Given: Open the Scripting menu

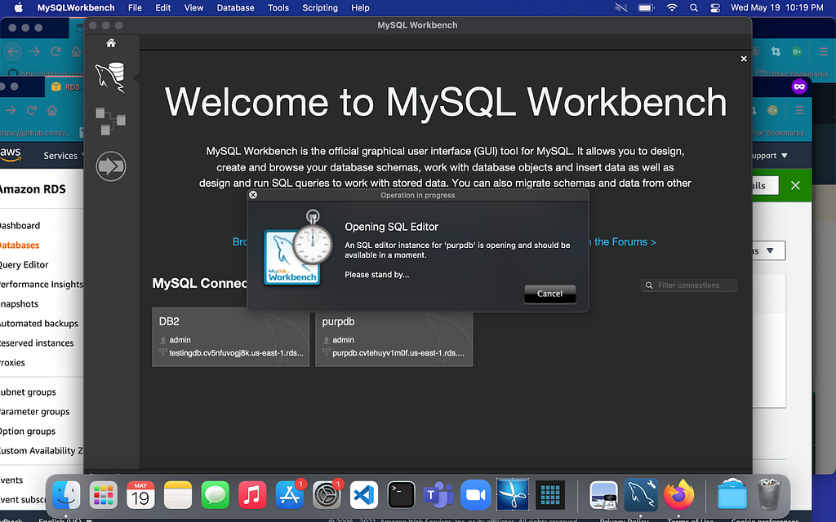Looking at the screenshot, I should pyautogui.click(x=320, y=7).
